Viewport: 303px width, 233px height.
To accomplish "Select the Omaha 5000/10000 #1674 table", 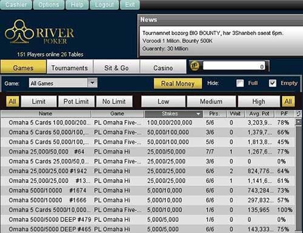I will (147, 191).
